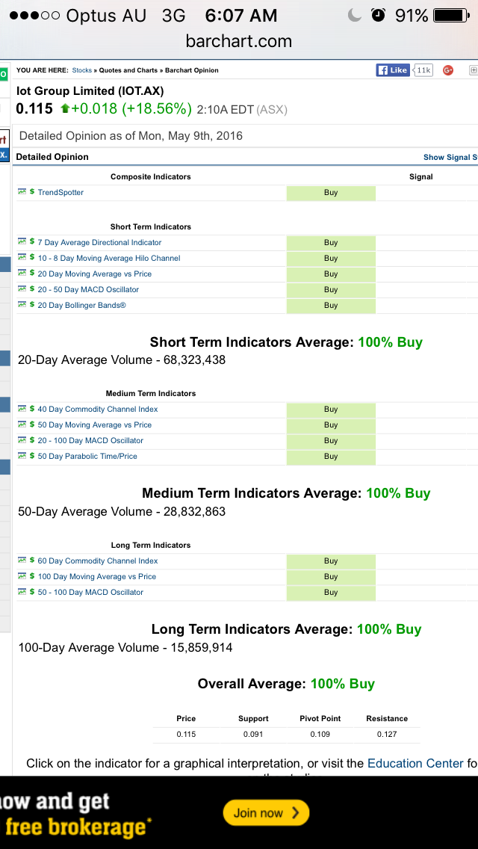Viewport: 478px width, 849px height.
Task: Share page via Google Plus icon
Action: coord(447,70)
